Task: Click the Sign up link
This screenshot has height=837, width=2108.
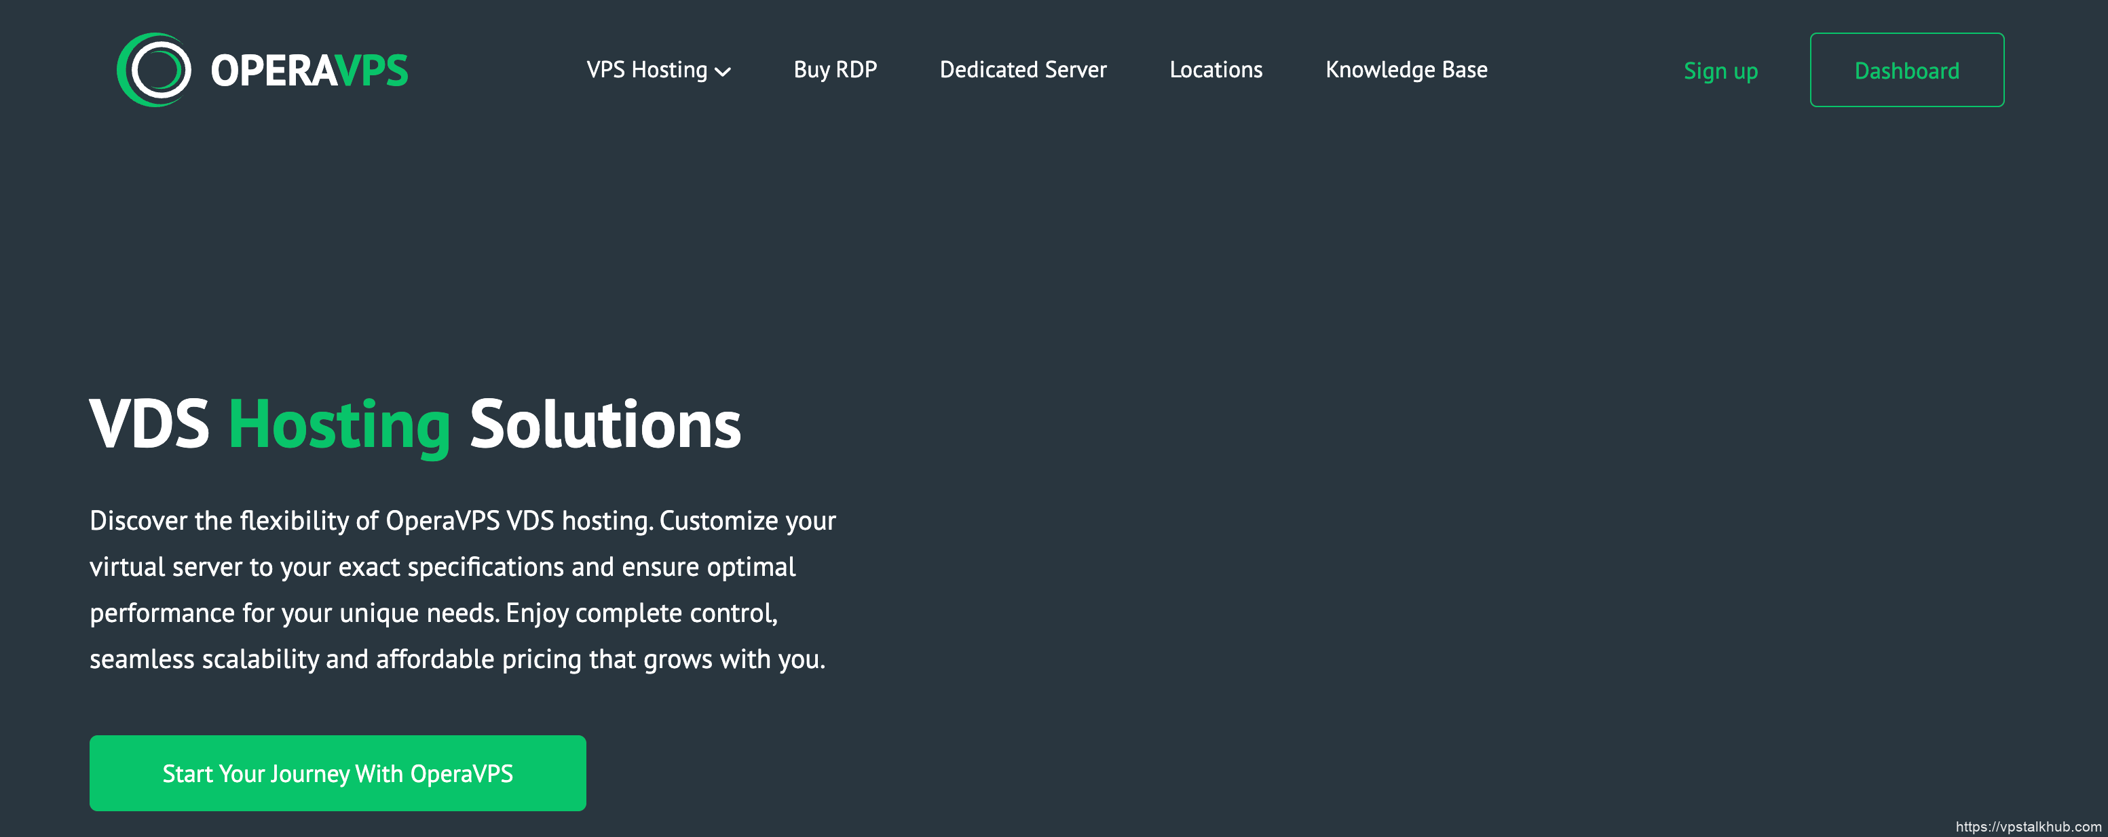Action: (x=1720, y=71)
